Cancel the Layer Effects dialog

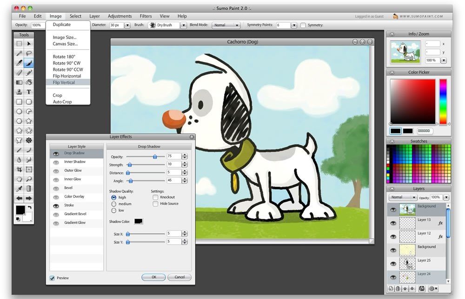(x=179, y=277)
